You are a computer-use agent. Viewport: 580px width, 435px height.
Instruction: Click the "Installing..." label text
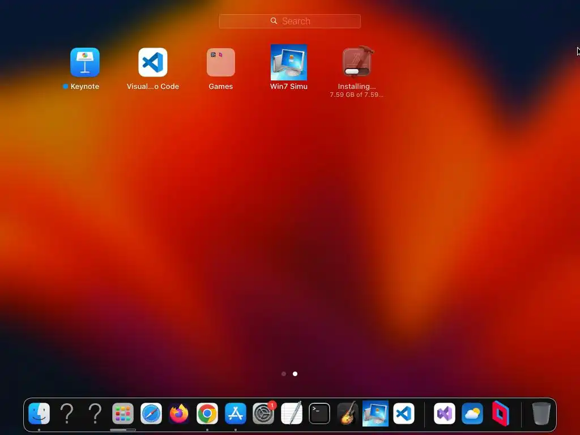pyautogui.click(x=357, y=86)
